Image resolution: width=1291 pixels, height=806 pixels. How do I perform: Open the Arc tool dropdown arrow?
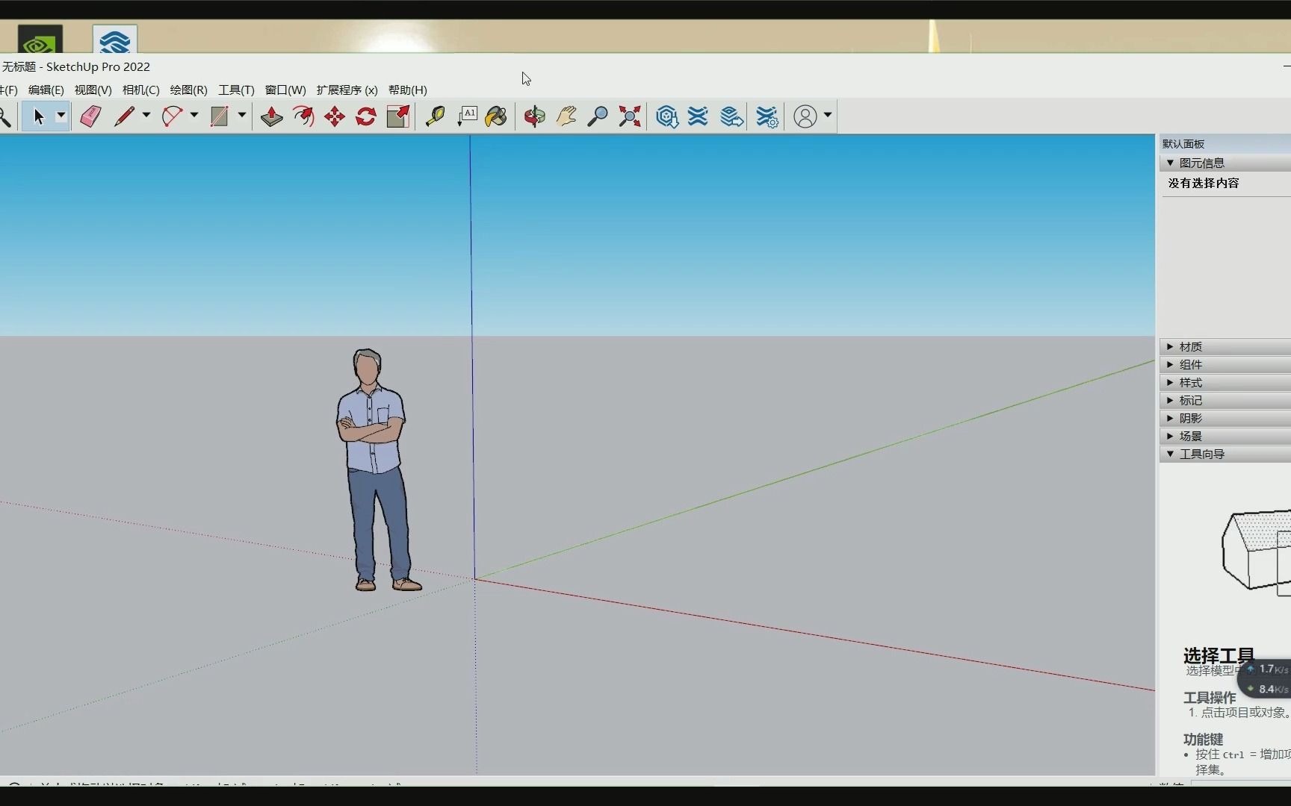[x=194, y=116]
